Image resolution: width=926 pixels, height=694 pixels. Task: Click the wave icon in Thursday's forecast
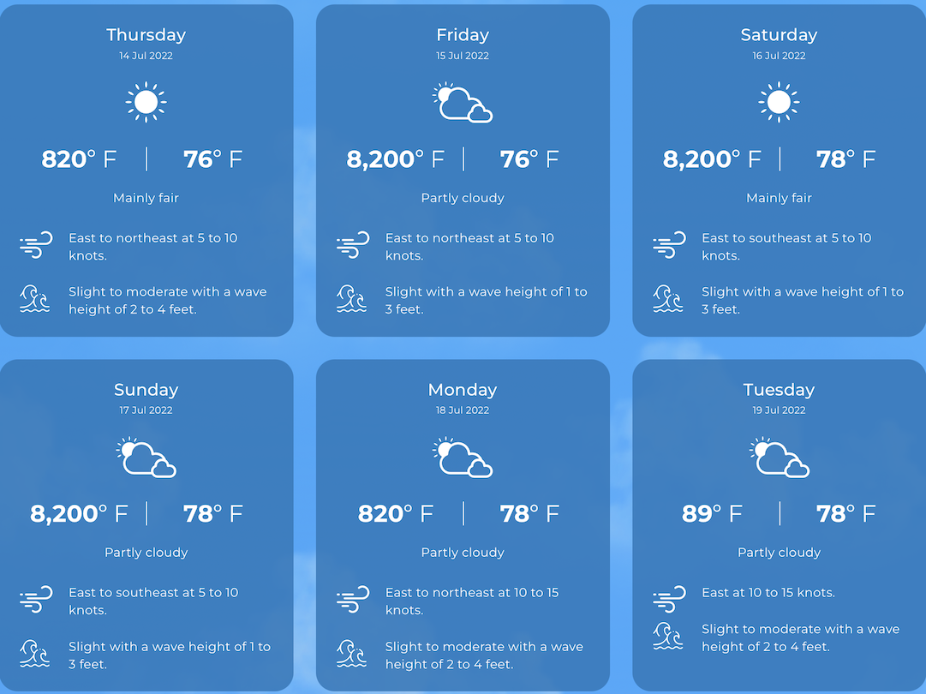[35, 299]
